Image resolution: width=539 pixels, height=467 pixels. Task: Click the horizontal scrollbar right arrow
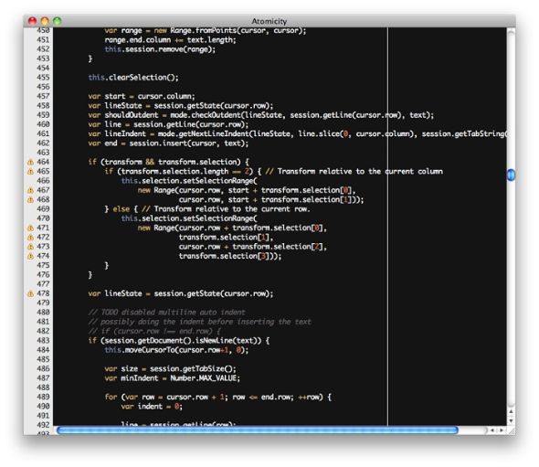coord(502,430)
